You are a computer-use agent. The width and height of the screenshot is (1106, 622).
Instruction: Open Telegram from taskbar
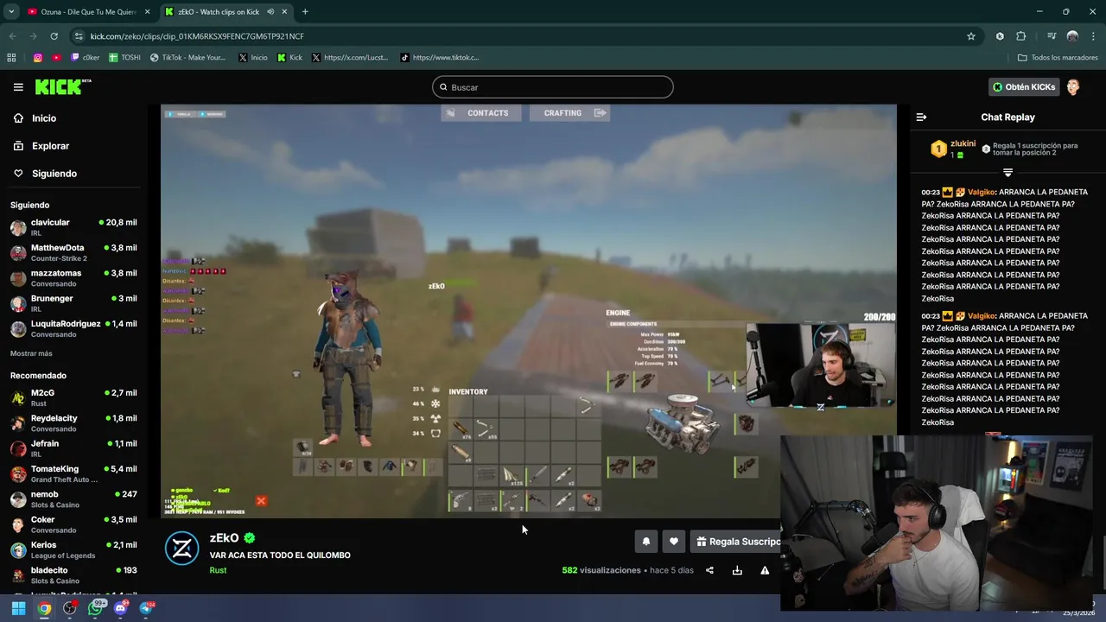[x=146, y=608]
